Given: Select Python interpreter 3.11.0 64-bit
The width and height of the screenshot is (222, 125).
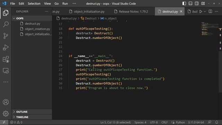Looking at the screenshot, I should (x=196, y=122).
